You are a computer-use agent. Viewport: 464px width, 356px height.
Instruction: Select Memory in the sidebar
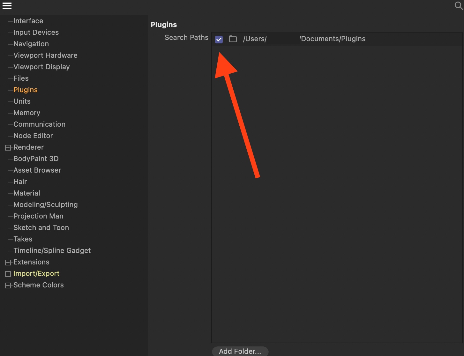point(27,113)
